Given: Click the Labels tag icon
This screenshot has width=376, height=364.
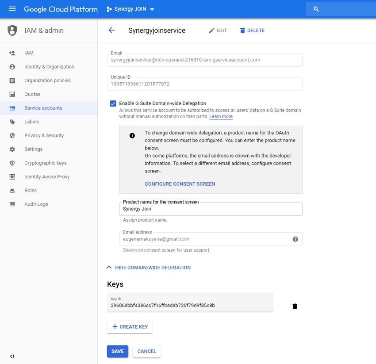Looking at the screenshot, I should coord(12,122).
